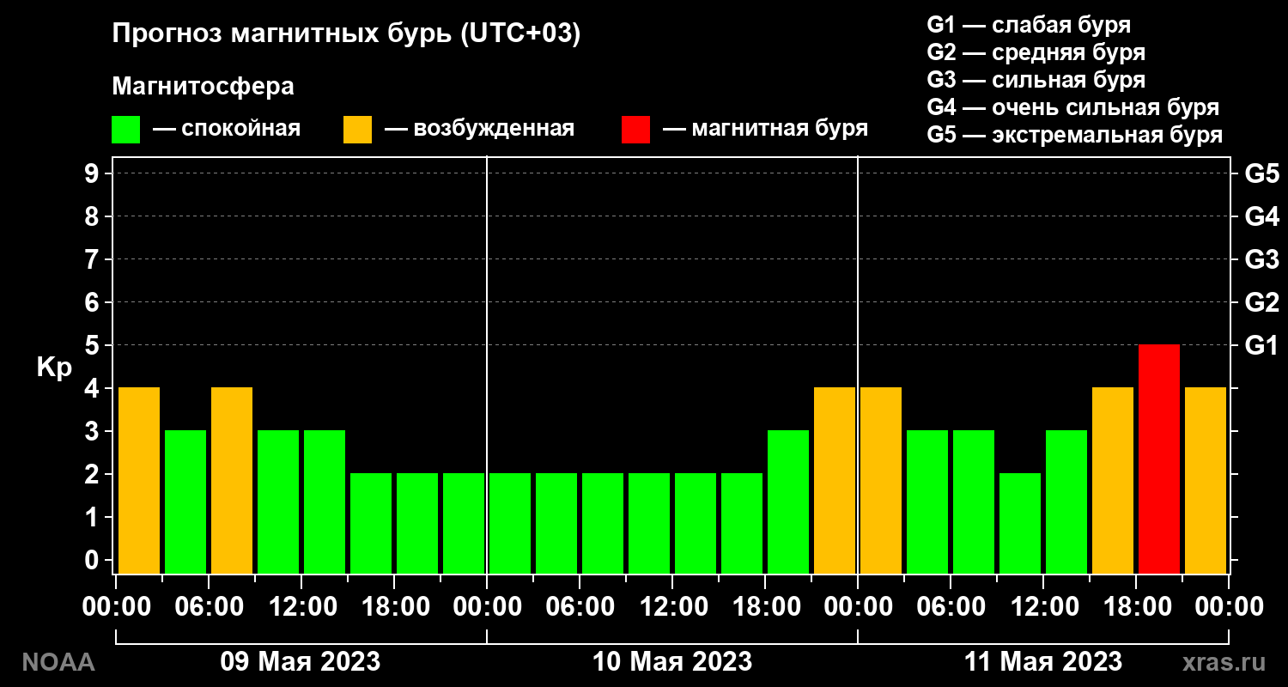Click the 'NOAA' source label

click(58, 662)
